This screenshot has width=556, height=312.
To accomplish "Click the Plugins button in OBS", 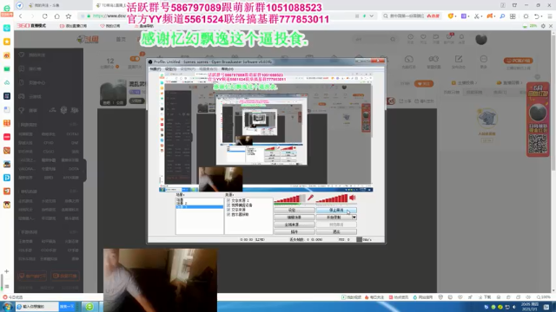I will point(294,231).
